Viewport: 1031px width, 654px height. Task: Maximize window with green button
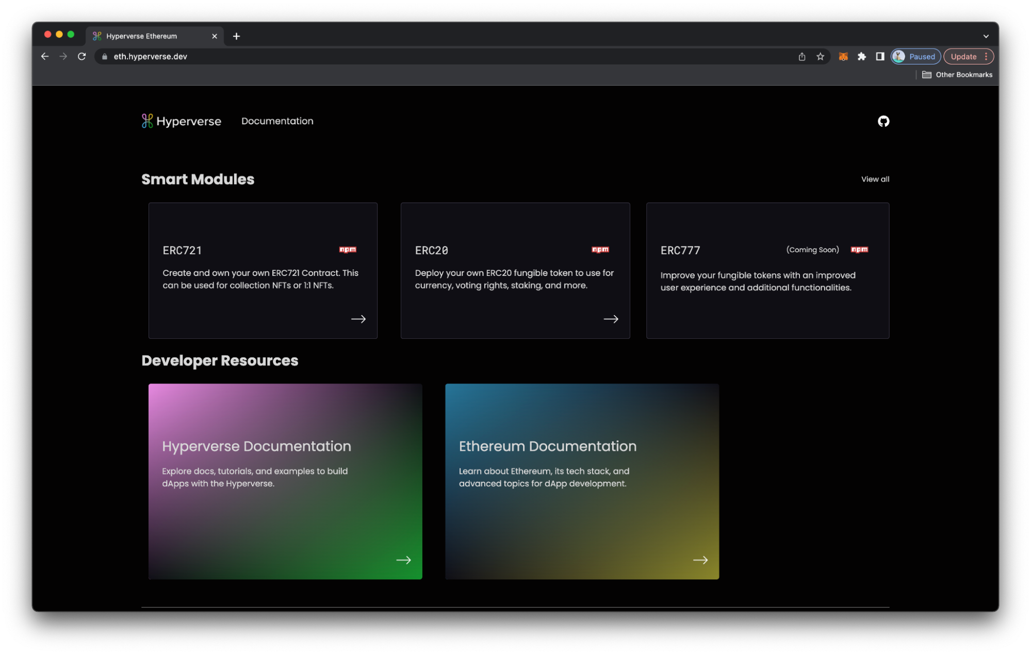71,34
